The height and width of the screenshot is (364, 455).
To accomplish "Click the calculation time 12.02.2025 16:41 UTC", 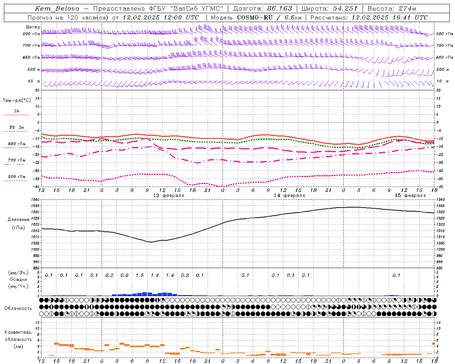I will tap(390, 17).
